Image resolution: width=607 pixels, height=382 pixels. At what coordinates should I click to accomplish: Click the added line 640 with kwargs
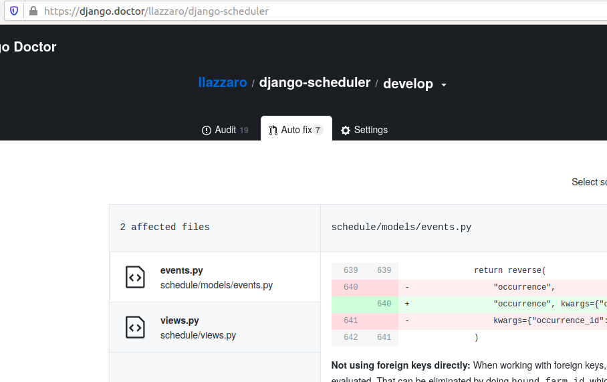(x=469, y=304)
